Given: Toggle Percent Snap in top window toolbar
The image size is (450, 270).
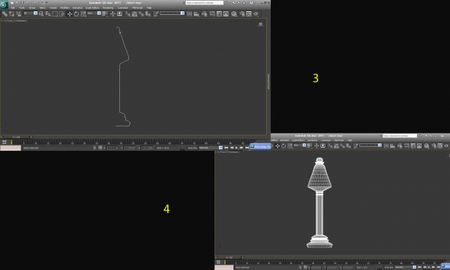Looking at the screenshot, I should (141, 13).
